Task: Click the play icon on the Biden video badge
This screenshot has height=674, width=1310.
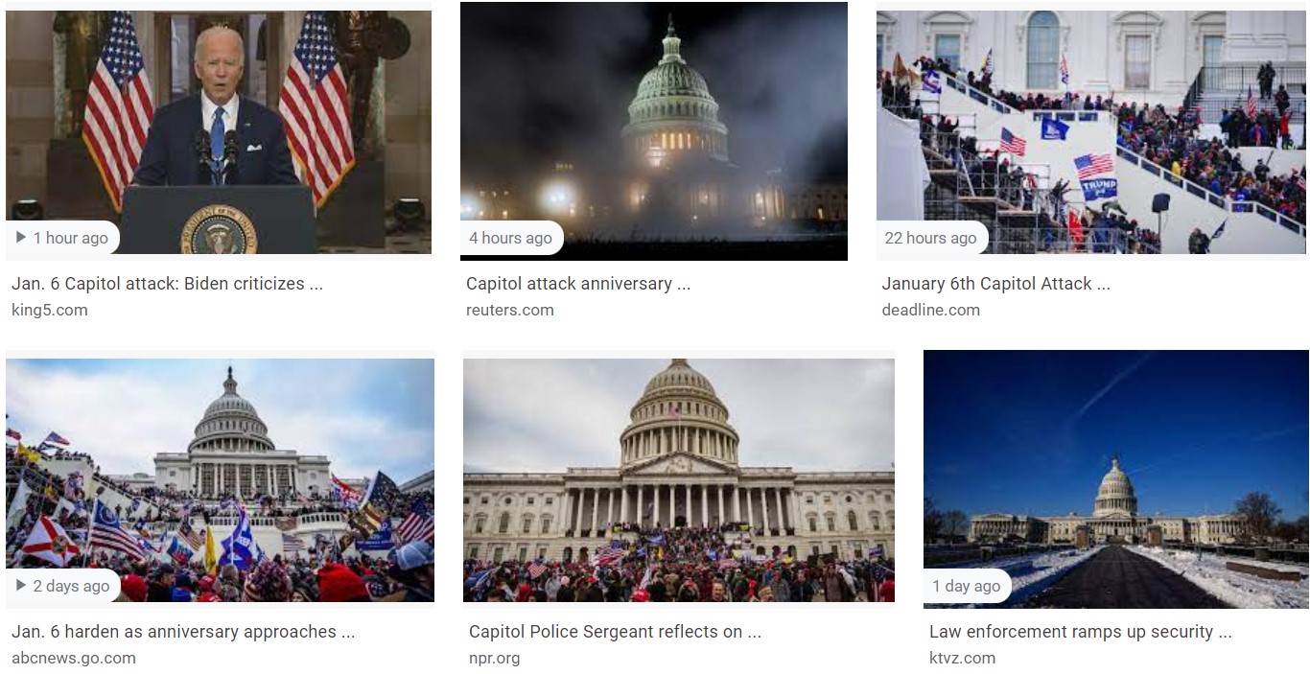Action: pos(21,238)
